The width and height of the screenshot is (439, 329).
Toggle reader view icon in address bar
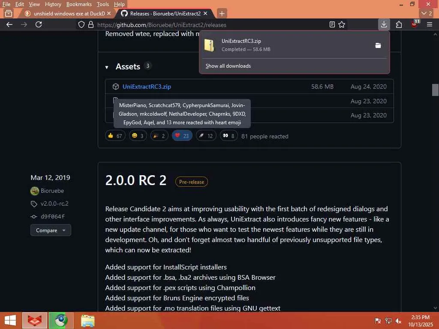tap(332, 24)
